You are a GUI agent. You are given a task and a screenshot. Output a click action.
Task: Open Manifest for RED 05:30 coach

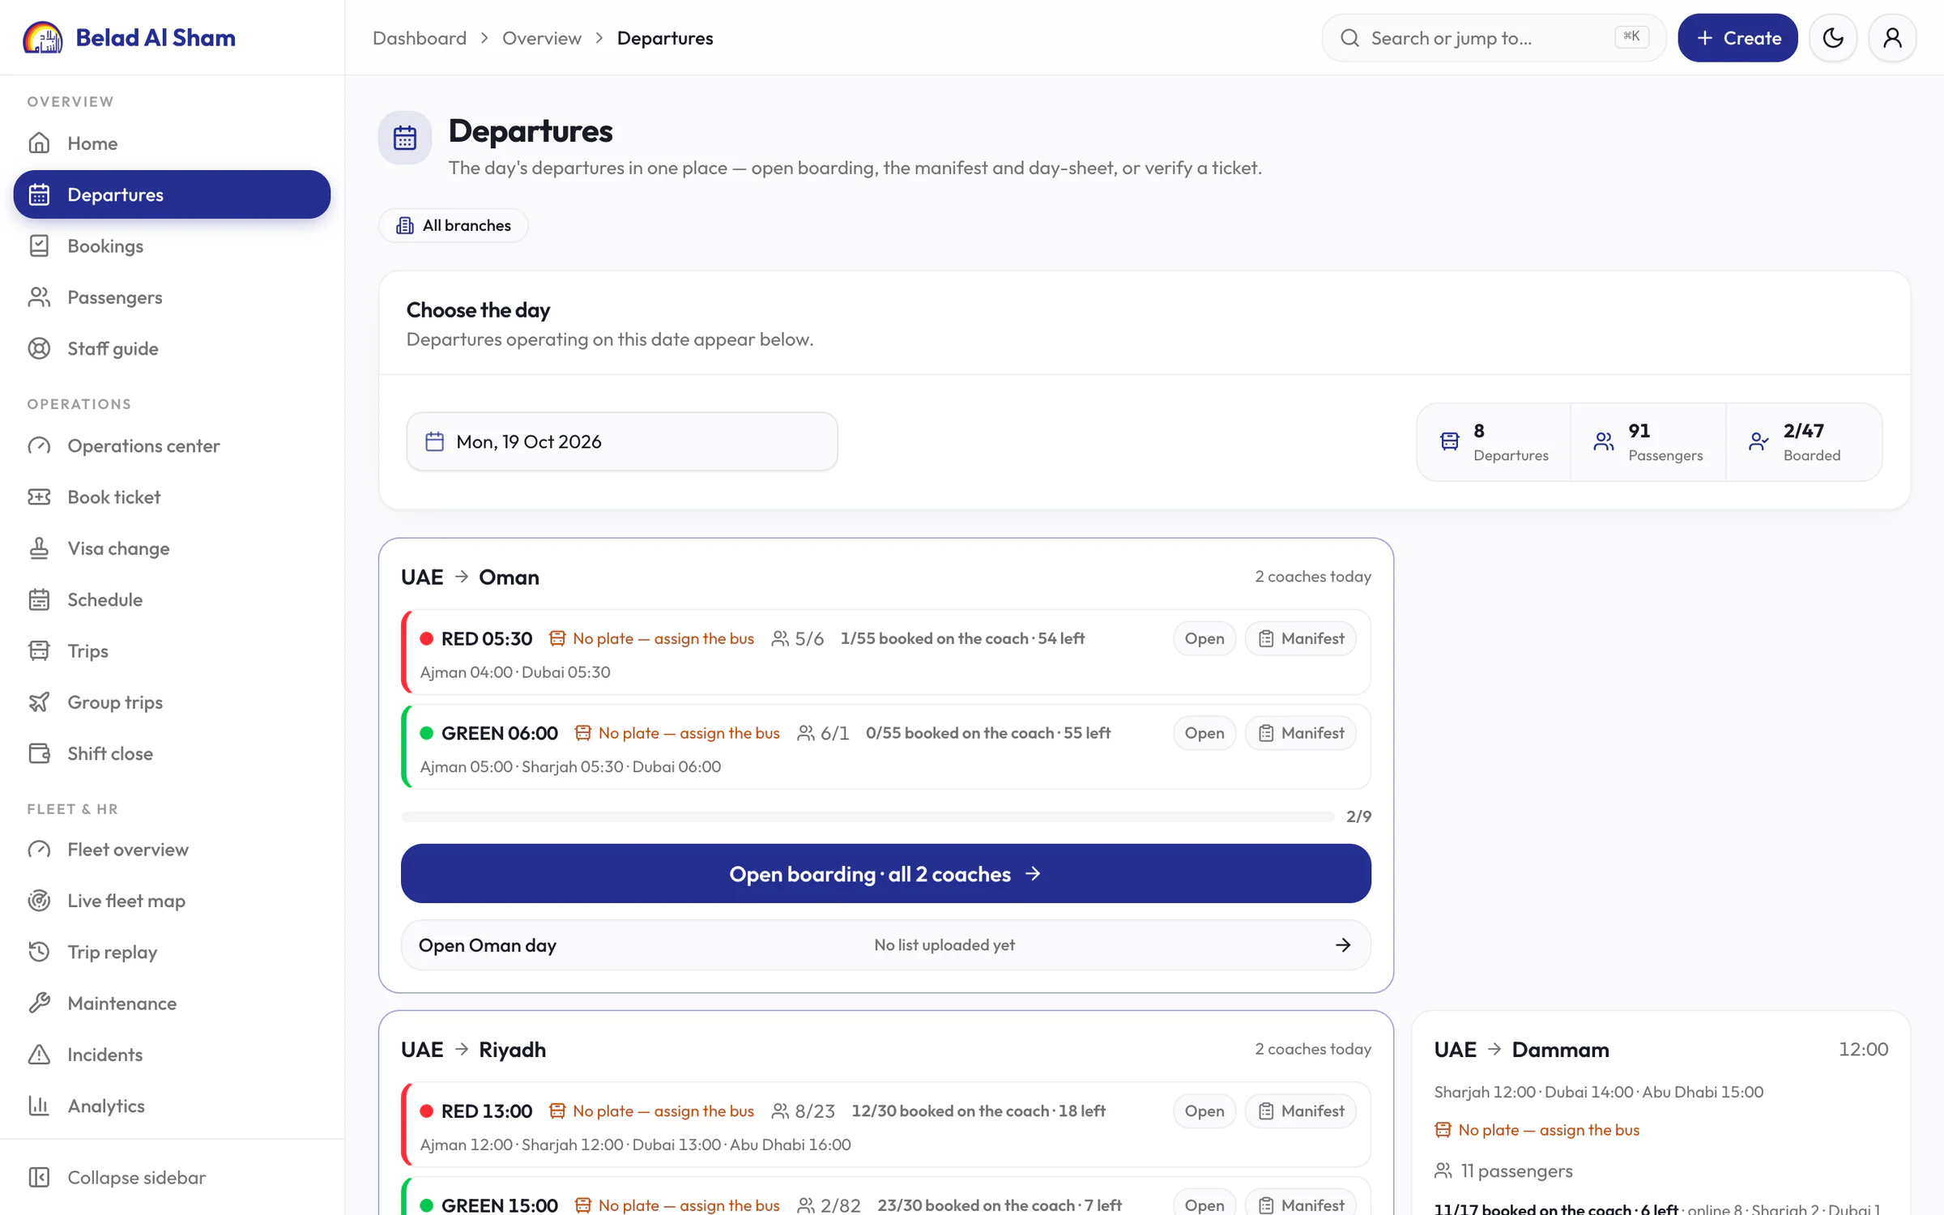[1300, 638]
